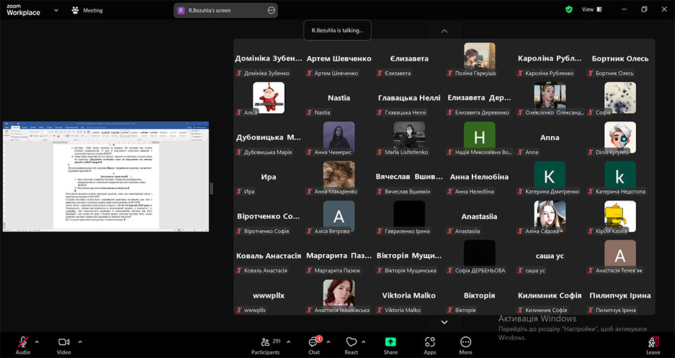675x358 pixels.
Task: Open the More options menu
Action: point(465,346)
